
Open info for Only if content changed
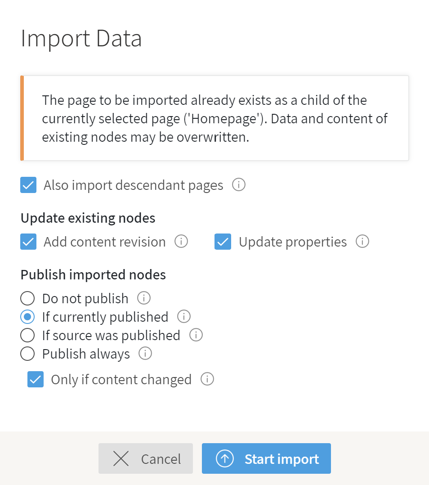207,379
